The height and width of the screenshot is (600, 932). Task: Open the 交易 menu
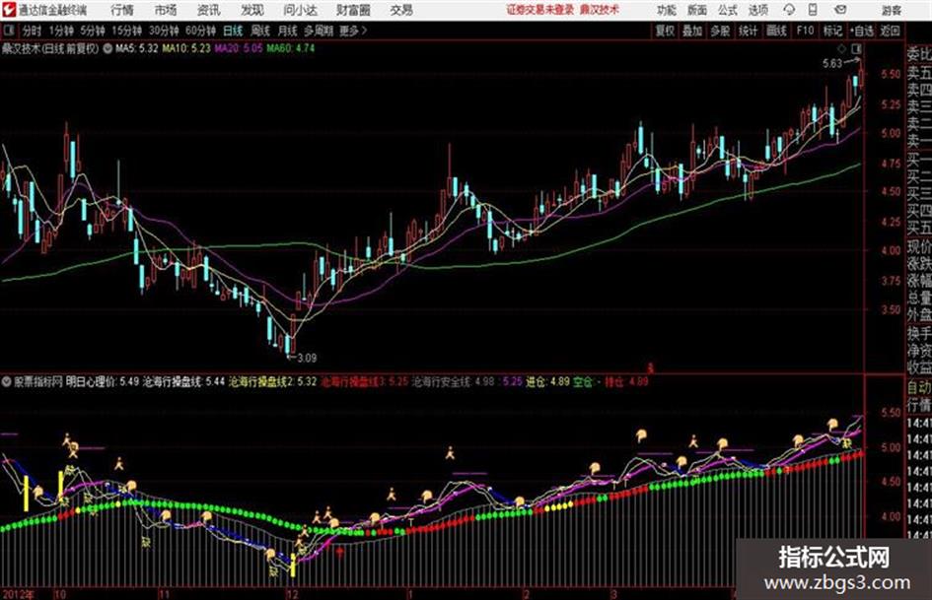[401, 10]
